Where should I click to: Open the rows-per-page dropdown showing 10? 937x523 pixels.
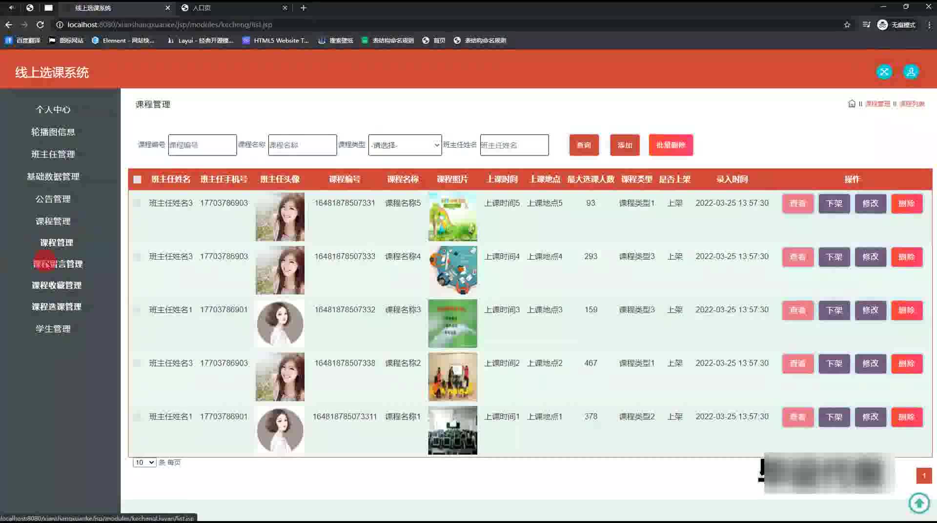pos(144,463)
